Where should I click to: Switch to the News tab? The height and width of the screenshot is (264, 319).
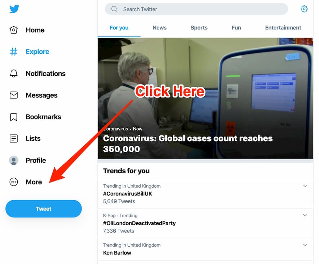tap(159, 28)
